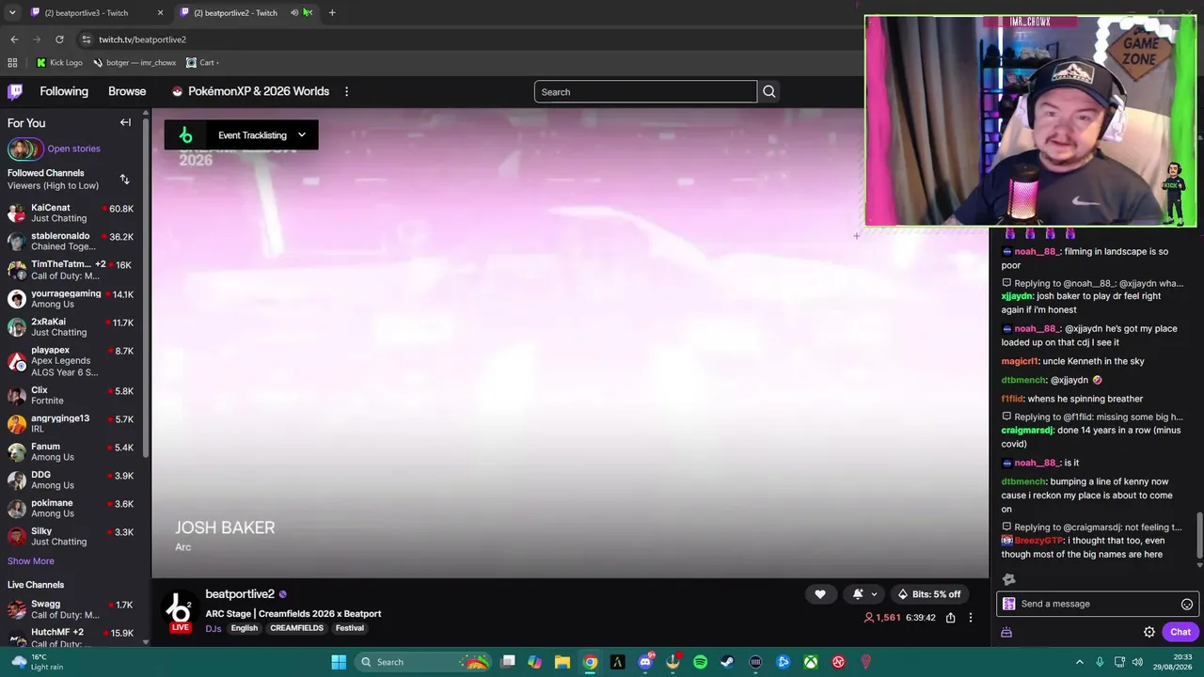The height and width of the screenshot is (677, 1204).
Task: Open the botger — imr_chowx bookmark
Action: pos(135,63)
